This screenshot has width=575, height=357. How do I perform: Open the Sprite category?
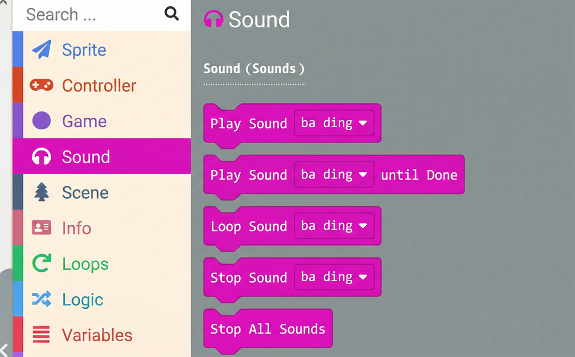click(x=84, y=50)
